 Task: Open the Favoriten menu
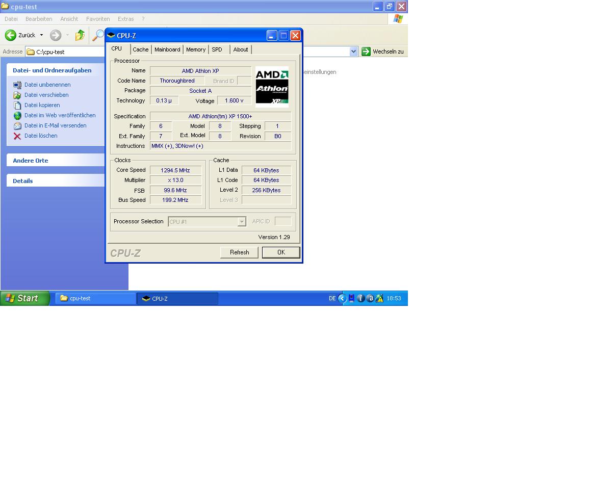click(98, 19)
